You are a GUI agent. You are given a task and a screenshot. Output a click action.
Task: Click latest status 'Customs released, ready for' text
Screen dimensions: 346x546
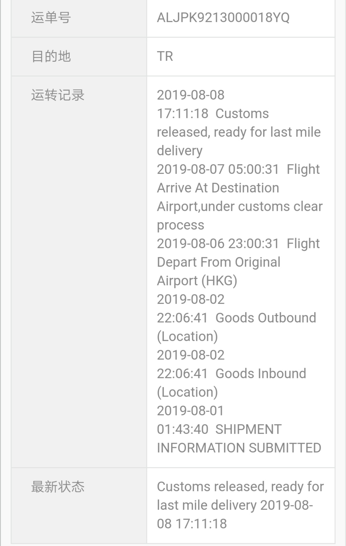[240, 487]
